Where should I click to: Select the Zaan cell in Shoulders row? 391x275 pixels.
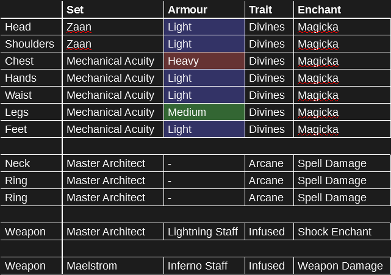(113, 44)
